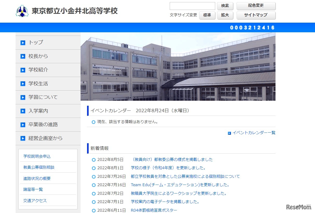Click the circle bullet icon beside the 2022年8月5日 entry
Image resolution: width=315 pixels, height=213 pixels.
pyautogui.click(x=93, y=160)
